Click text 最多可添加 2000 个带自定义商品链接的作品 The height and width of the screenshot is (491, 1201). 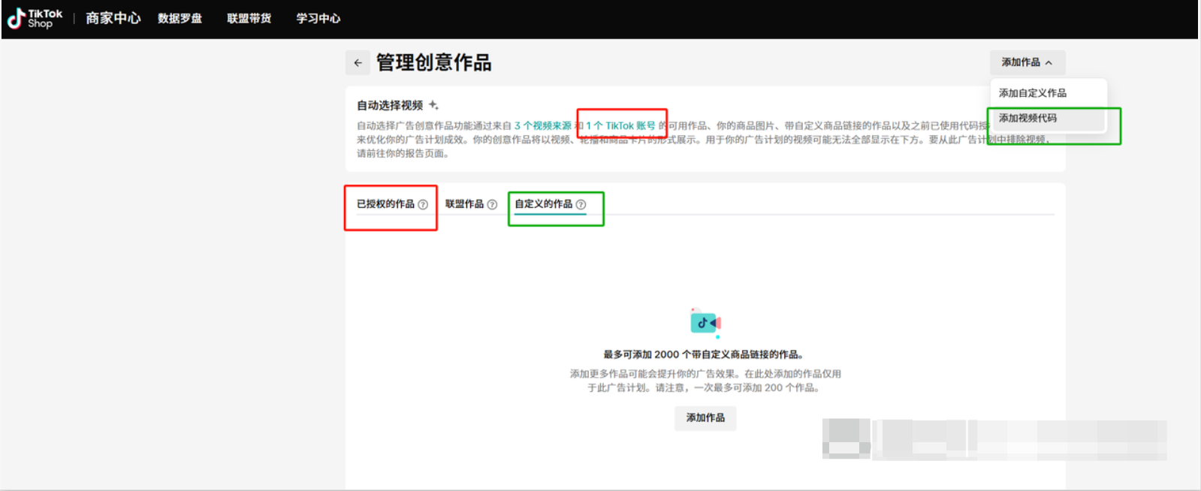(x=703, y=354)
